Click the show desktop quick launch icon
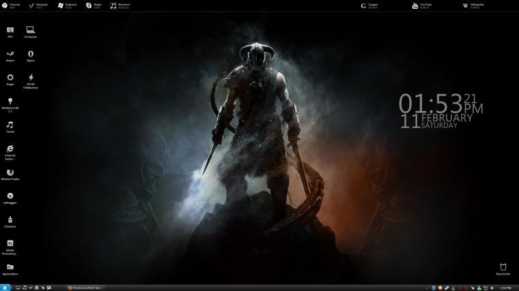The height and width of the screenshot is (291, 519). (18, 288)
